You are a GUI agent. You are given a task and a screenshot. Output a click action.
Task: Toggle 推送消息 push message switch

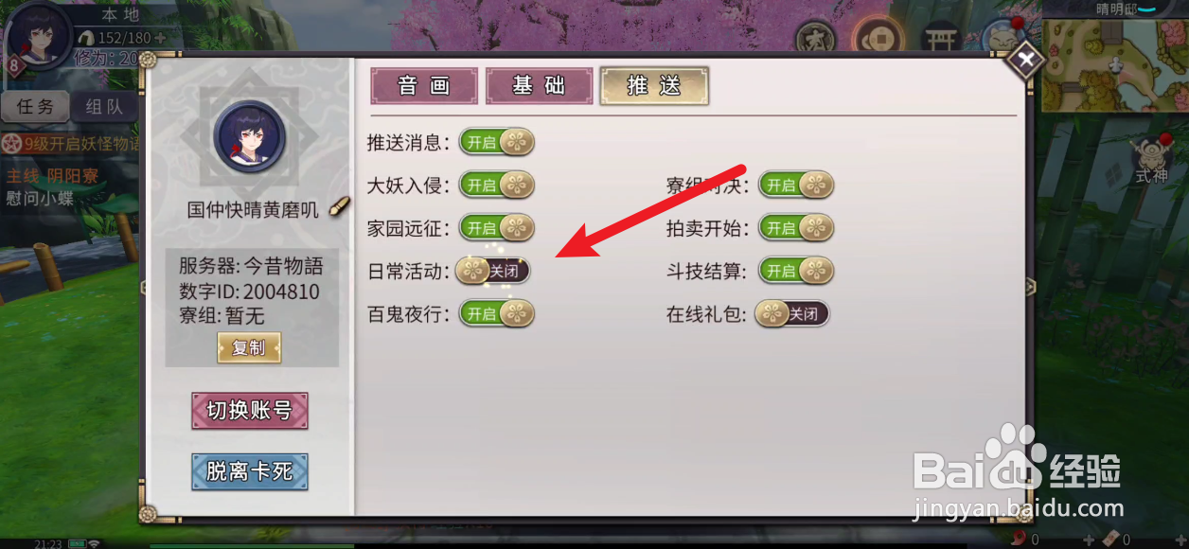tap(497, 143)
